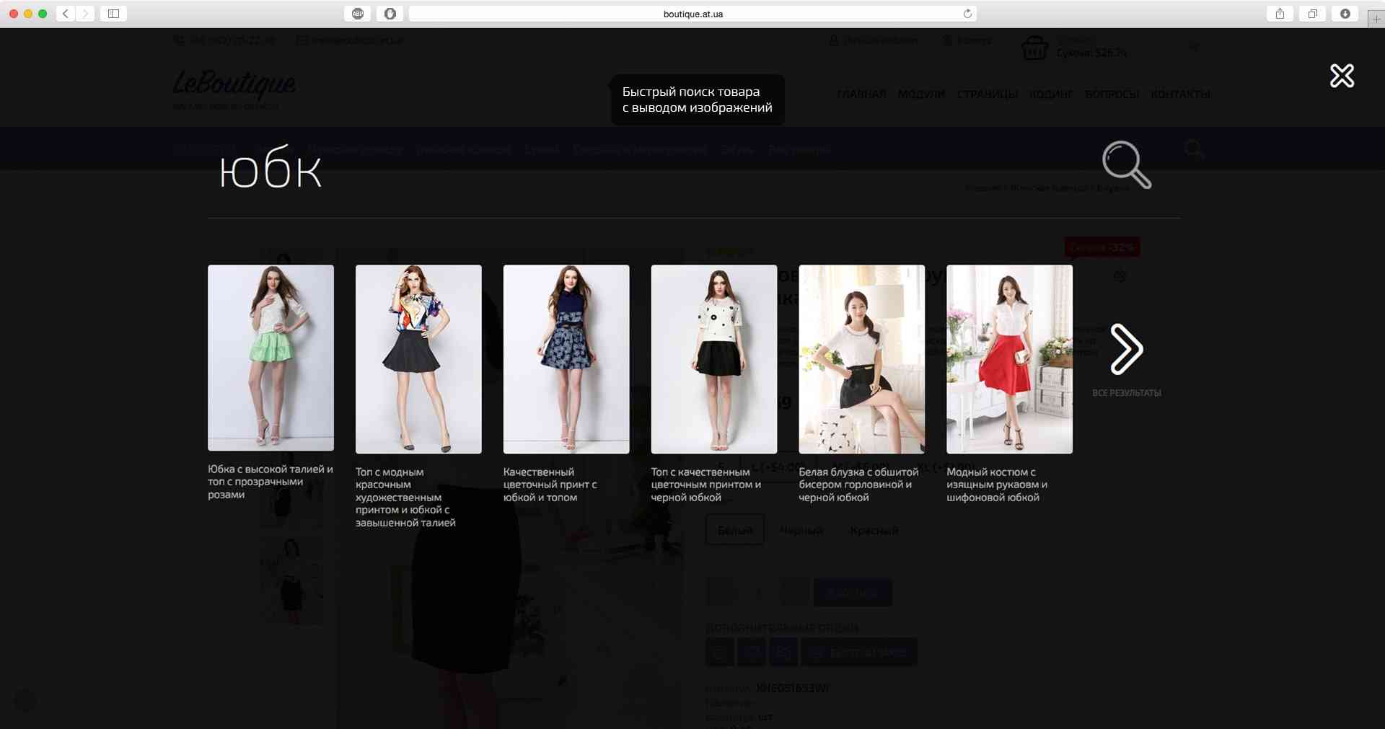Viewport: 1385px width, 729px height.
Task: Open a new tab with plus button
Action: pyautogui.click(x=1376, y=19)
